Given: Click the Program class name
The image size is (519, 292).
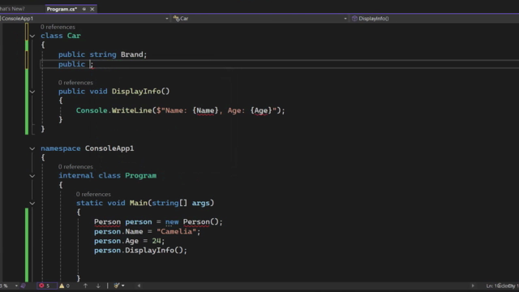Looking at the screenshot, I should [x=140, y=175].
